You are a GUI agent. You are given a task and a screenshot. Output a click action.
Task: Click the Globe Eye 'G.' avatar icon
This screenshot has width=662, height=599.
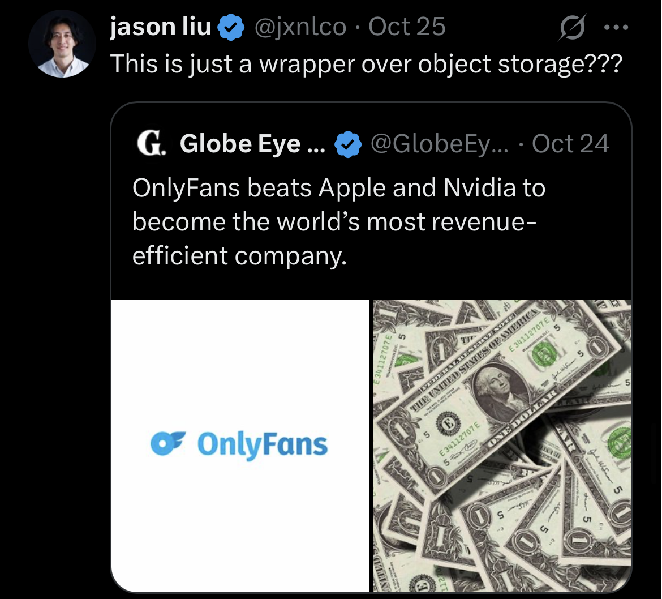(151, 144)
